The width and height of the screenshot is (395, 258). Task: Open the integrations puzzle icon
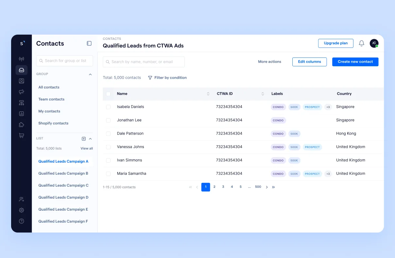22,125
